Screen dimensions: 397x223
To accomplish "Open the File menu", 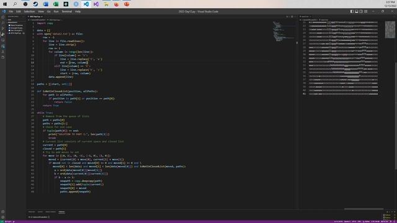I will point(11,11).
